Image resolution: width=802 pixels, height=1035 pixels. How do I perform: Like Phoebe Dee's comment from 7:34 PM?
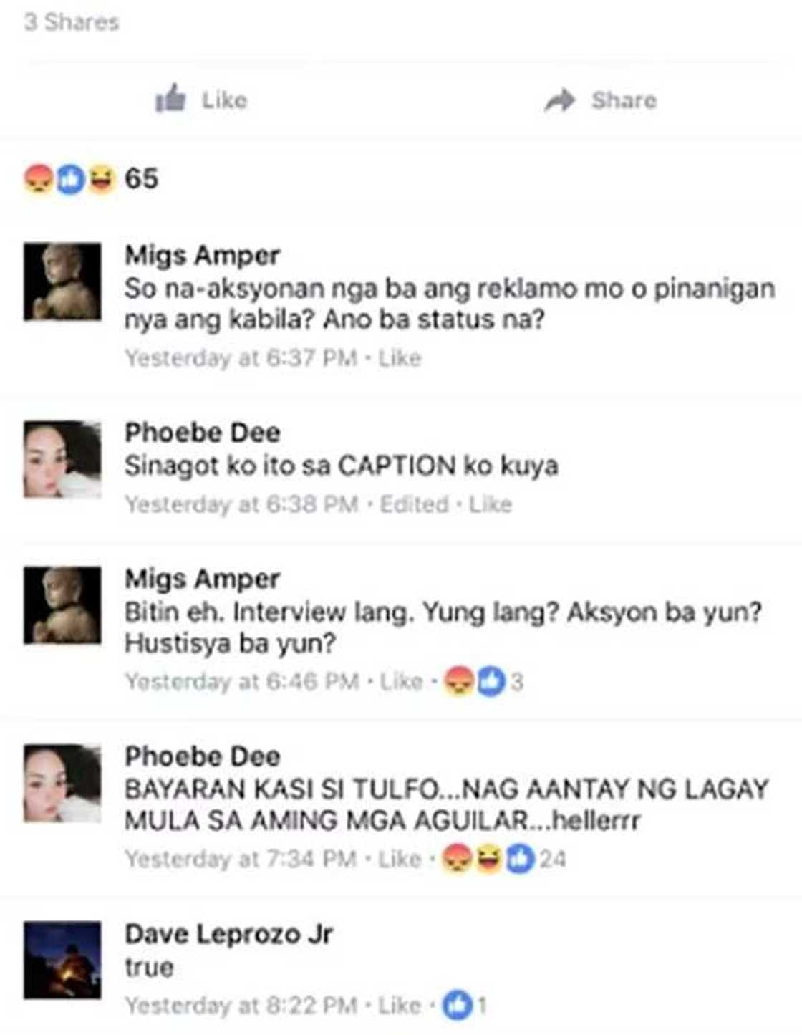tap(400, 859)
